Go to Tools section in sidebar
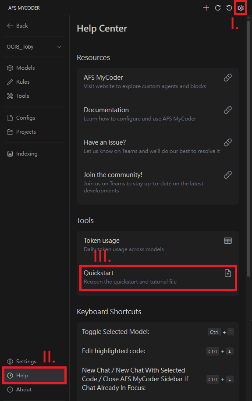The width and height of the screenshot is (252, 401). 34,96
